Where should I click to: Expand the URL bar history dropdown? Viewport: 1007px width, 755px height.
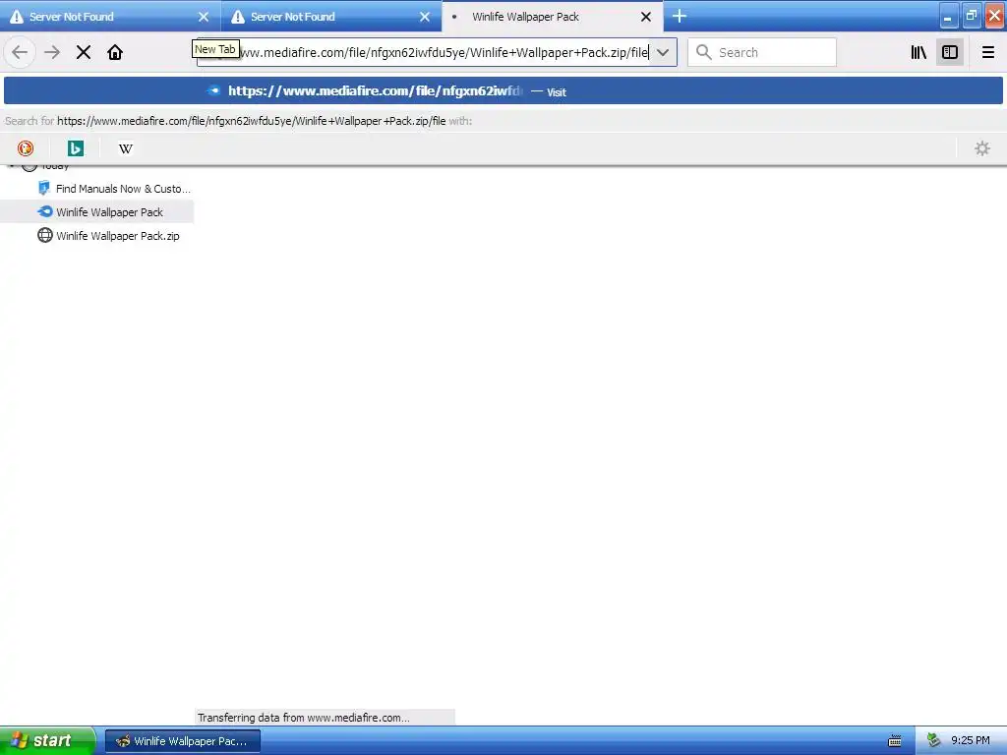click(x=663, y=52)
